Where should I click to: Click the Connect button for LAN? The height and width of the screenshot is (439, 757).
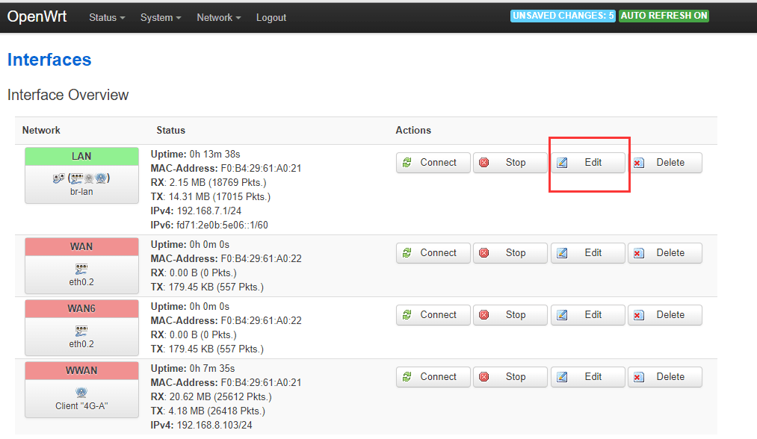433,163
